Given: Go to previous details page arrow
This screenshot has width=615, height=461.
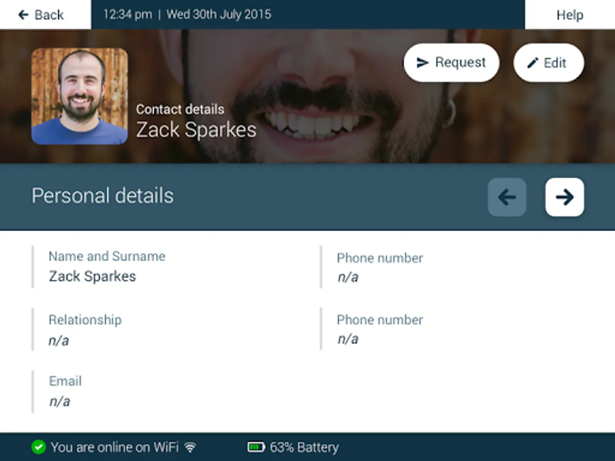Looking at the screenshot, I should (x=507, y=197).
